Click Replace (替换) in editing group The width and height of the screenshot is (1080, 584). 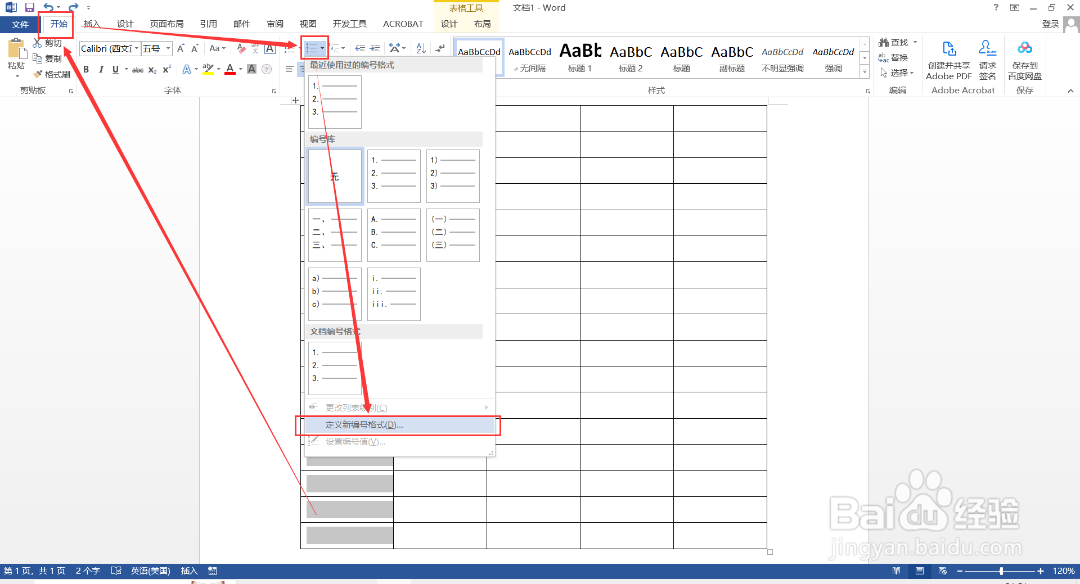pyautogui.click(x=893, y=58)
